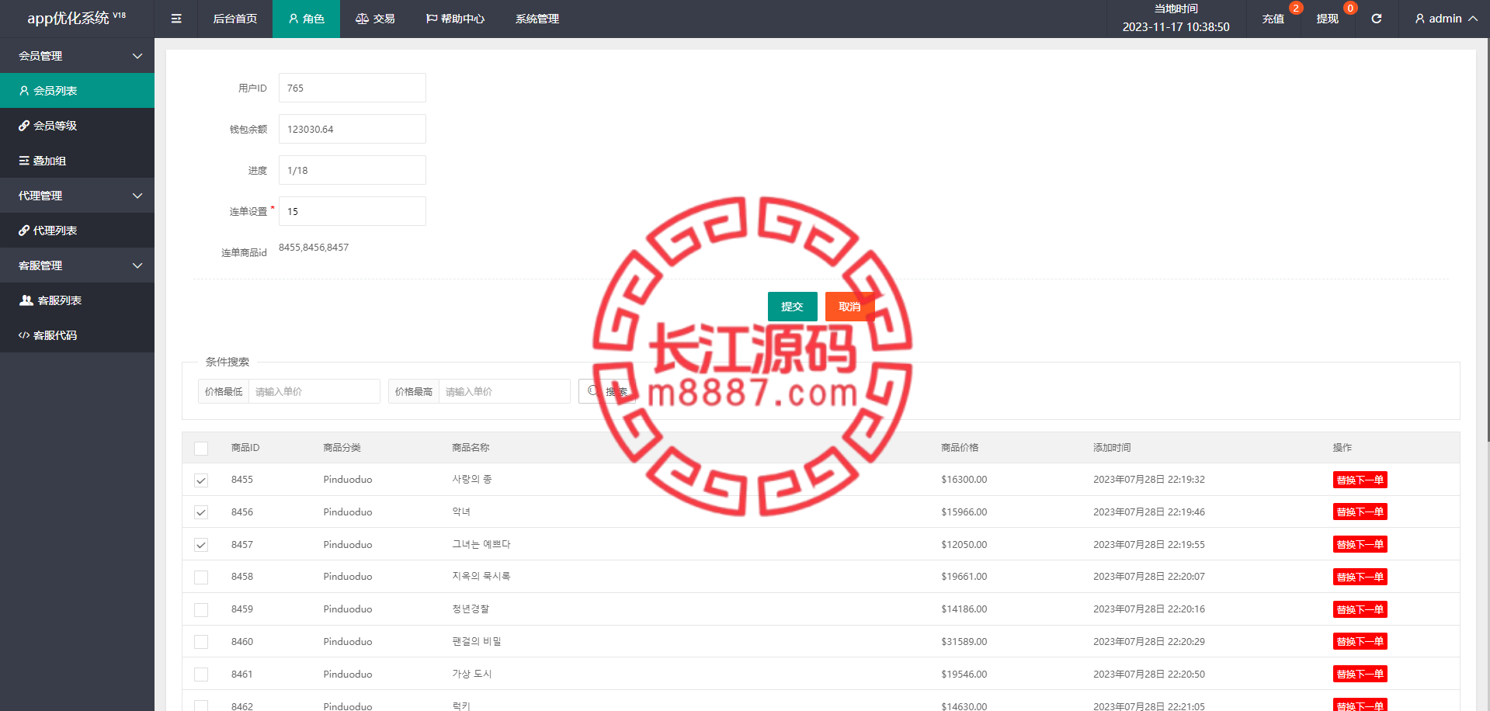1490x711 pixels.
Task: Click the 代理列表 link icon
Action: (x=24, y=231)
